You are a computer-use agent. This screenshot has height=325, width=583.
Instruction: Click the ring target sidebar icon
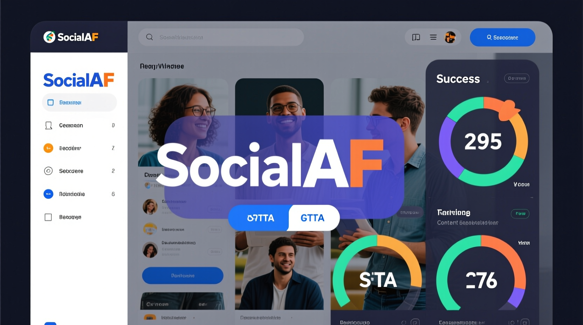pyautogui.click(x=48, y=171)
